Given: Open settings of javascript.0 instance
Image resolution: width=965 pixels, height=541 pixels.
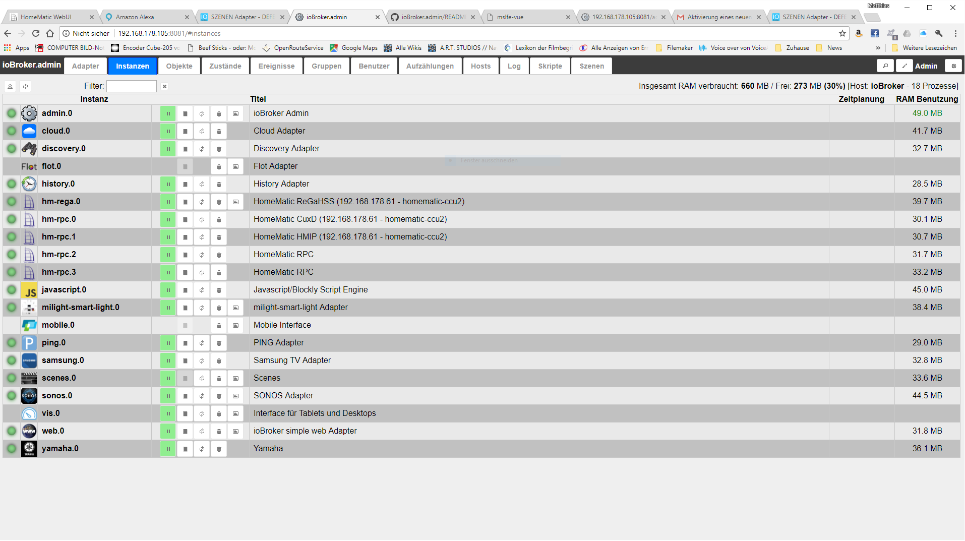Looking at the screenshot, I should tap(185, 290).
